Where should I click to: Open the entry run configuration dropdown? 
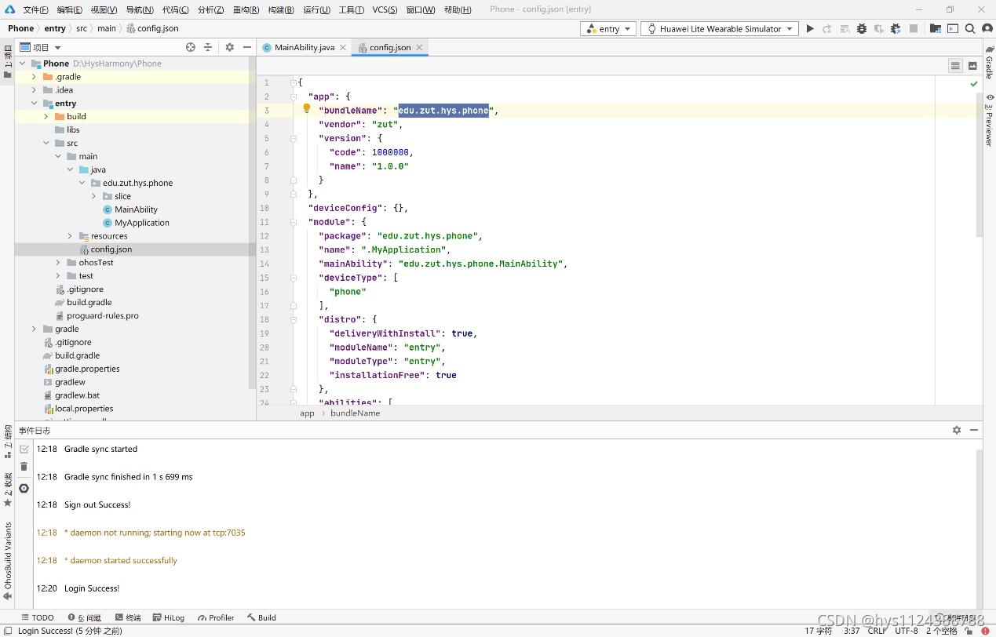click(x=609, y=29)
